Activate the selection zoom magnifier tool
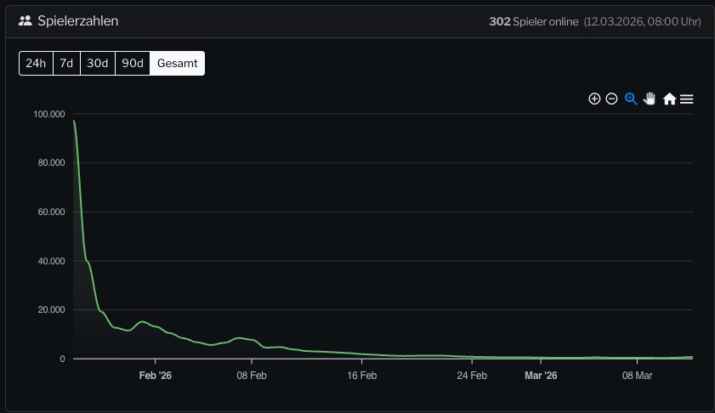The height and width of the screenshot is (413, 715). [x=631, y=99]
